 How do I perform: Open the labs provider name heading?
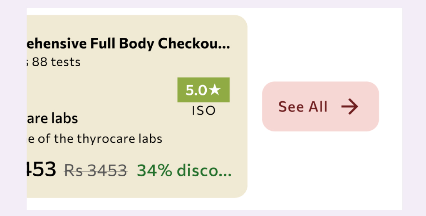(x=52, y=119)
